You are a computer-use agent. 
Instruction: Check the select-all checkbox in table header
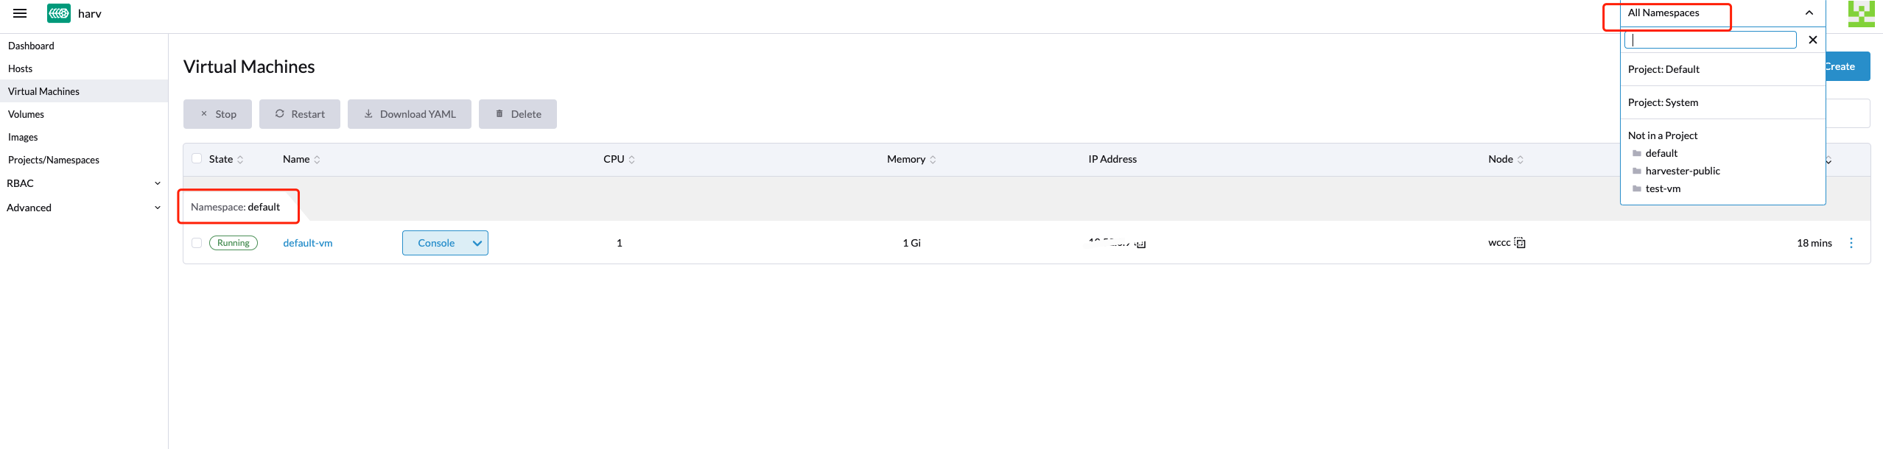[197, 158]
